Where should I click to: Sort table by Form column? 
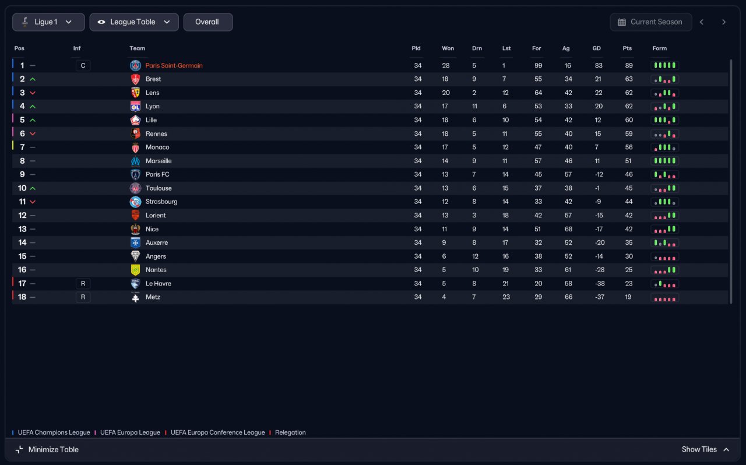[660, 48]
